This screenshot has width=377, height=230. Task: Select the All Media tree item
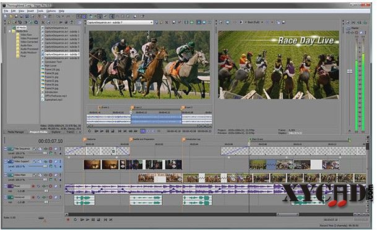tap(21, 28)
